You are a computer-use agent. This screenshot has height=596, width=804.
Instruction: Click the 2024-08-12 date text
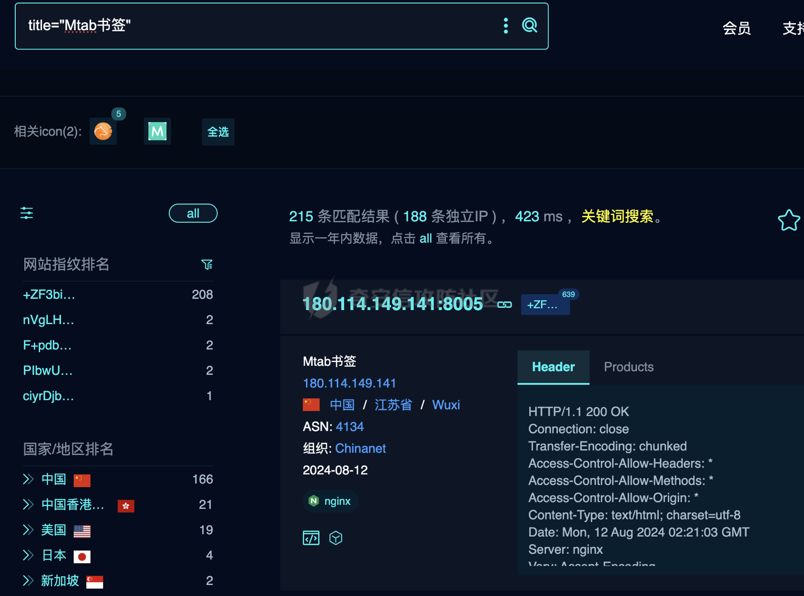[x=335, y=470]
